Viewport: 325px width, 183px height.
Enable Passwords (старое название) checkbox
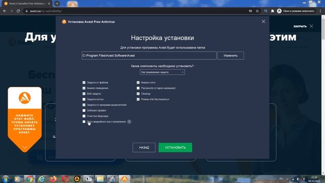(x=138, y=88)
